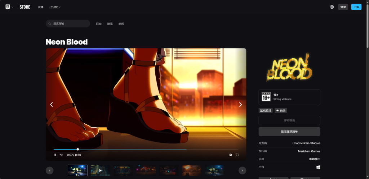
Task: Select the fifth media thumbnail
Action: pos(169,170)
